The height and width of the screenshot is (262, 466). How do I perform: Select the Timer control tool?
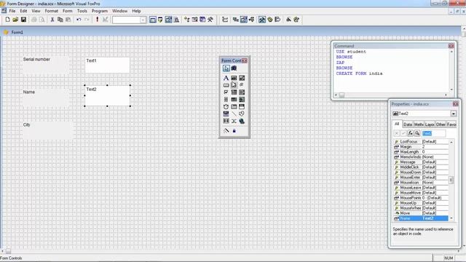pos(226,106)
